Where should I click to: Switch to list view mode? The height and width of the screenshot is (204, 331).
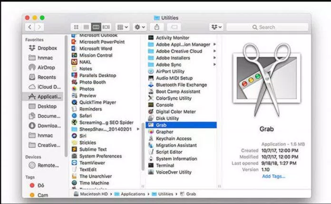pos(86,27)
